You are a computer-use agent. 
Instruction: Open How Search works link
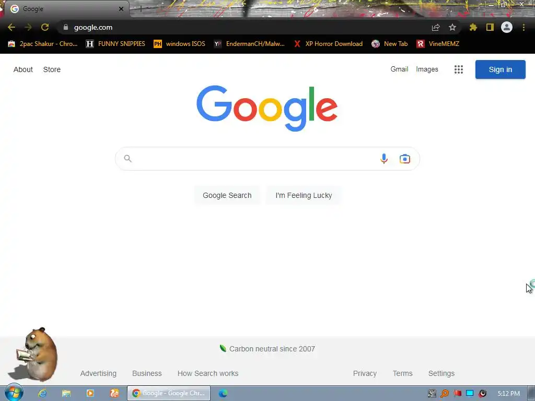click(x=208, y=373)
